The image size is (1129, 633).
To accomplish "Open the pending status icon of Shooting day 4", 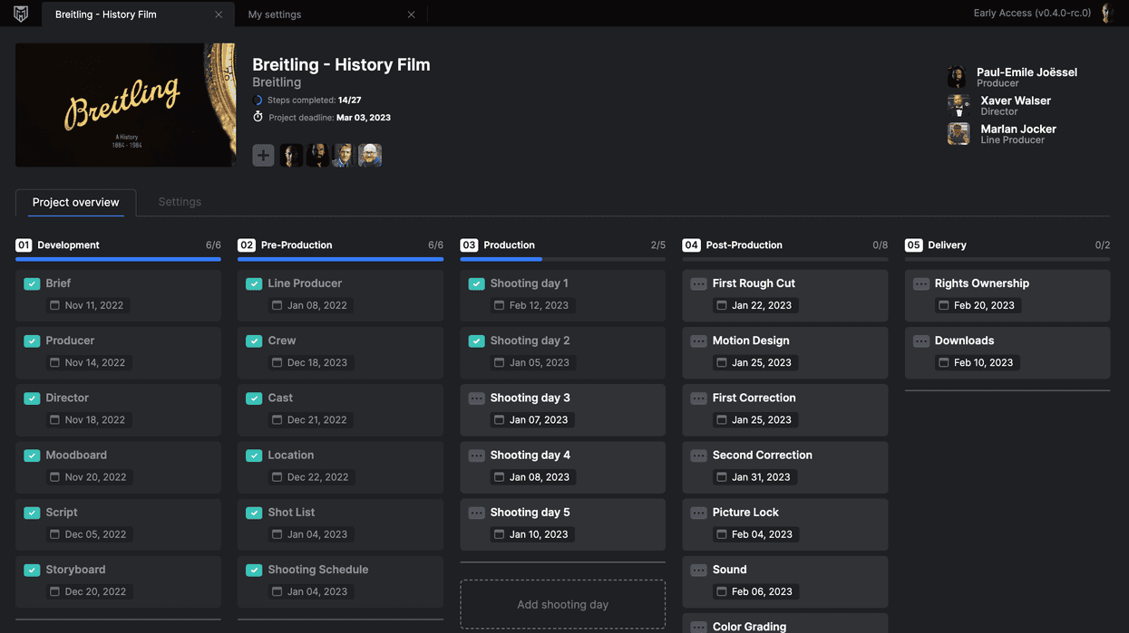I will point(476,456).
